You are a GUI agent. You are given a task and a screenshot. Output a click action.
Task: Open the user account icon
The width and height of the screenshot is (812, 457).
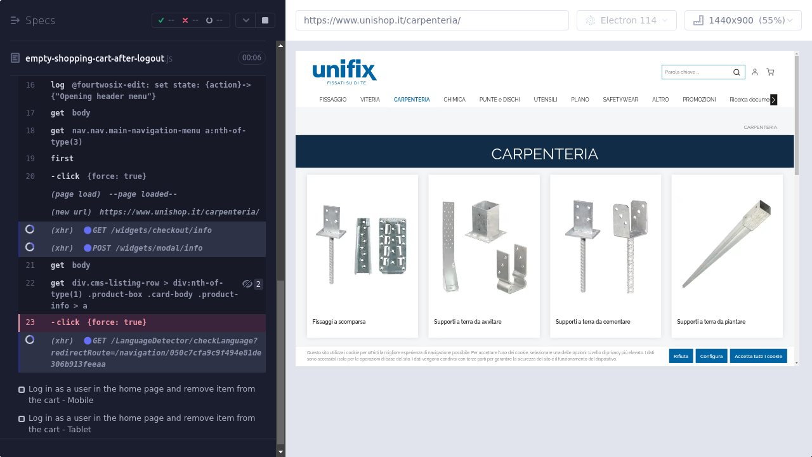(755, 72)
